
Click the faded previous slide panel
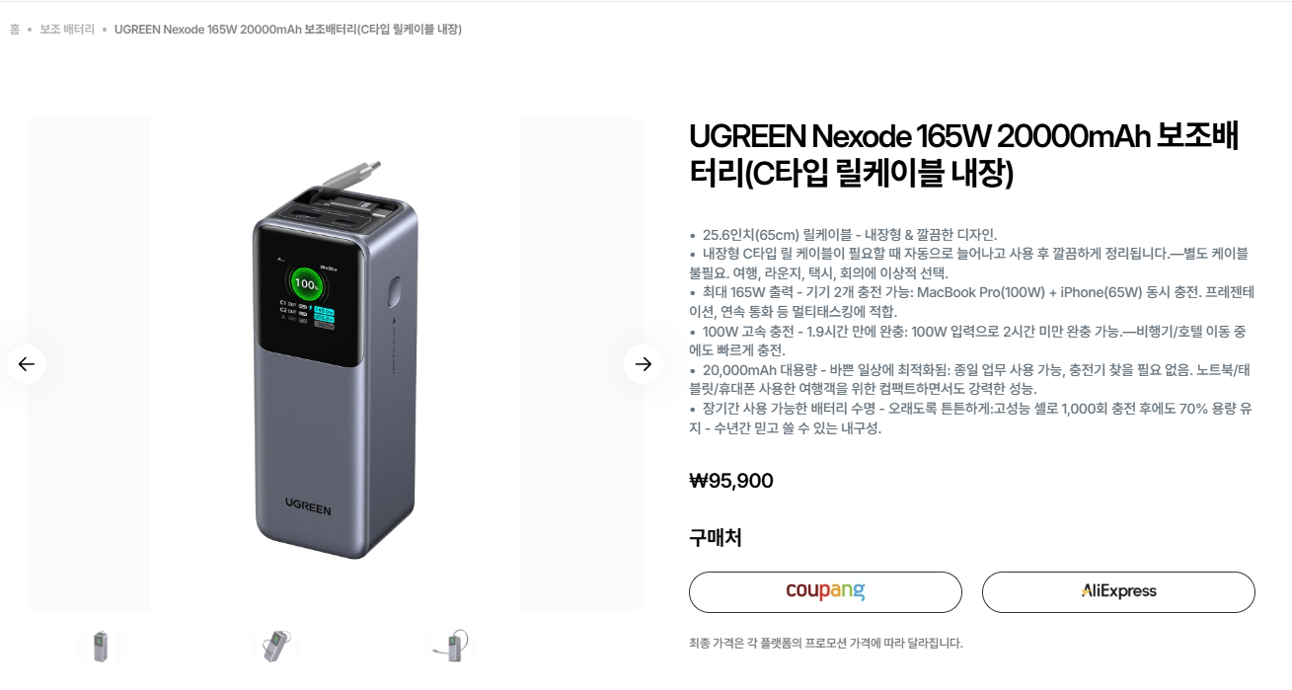88,363
